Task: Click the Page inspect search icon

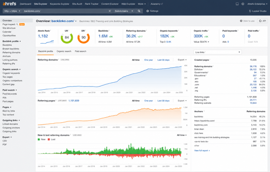Action: (17, 24)
